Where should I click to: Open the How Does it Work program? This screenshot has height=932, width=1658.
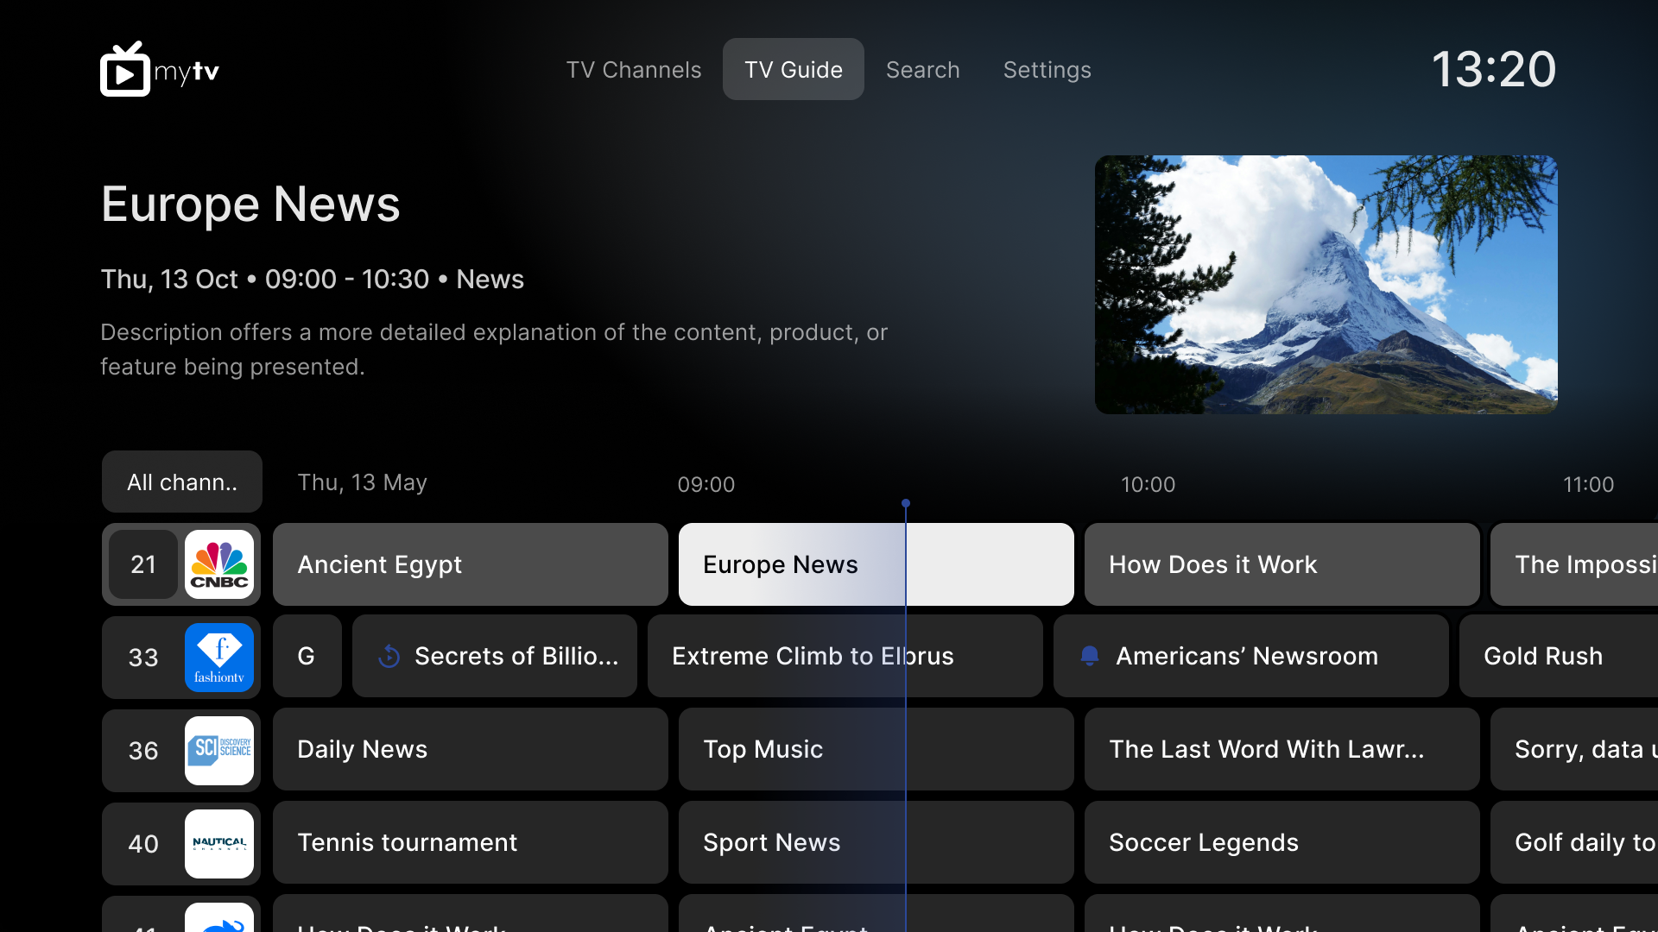1281,564
